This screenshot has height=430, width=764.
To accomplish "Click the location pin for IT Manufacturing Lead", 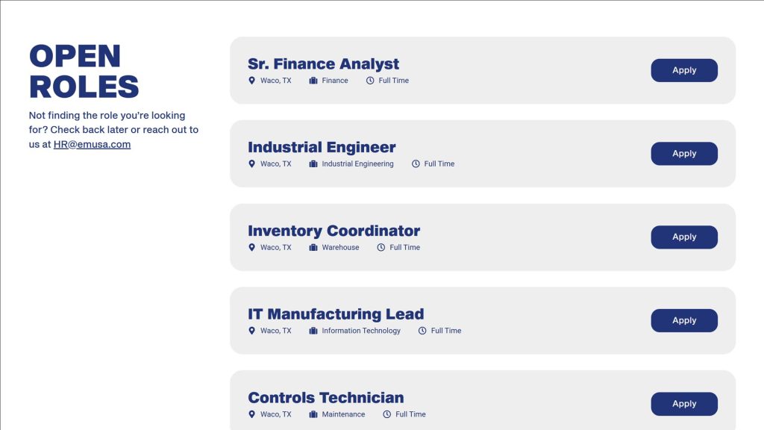I will 251,331.
